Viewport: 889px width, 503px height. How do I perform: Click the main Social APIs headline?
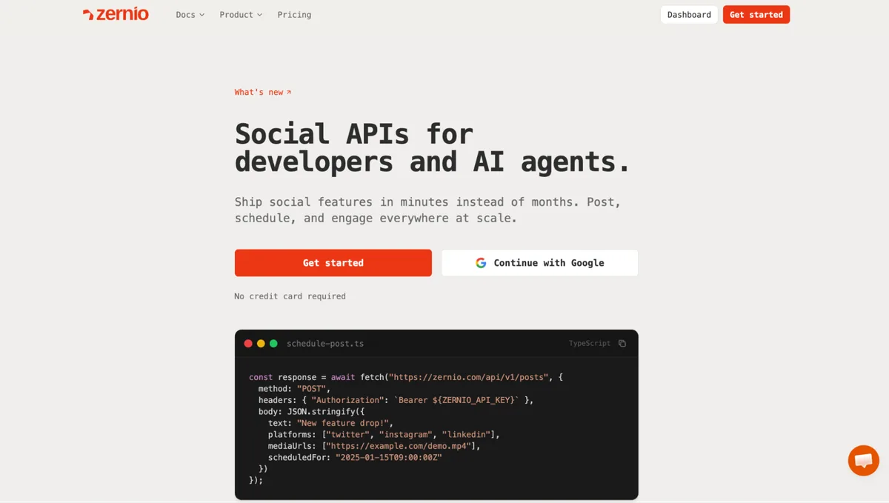pyautogui.click(x=433, y=147)
